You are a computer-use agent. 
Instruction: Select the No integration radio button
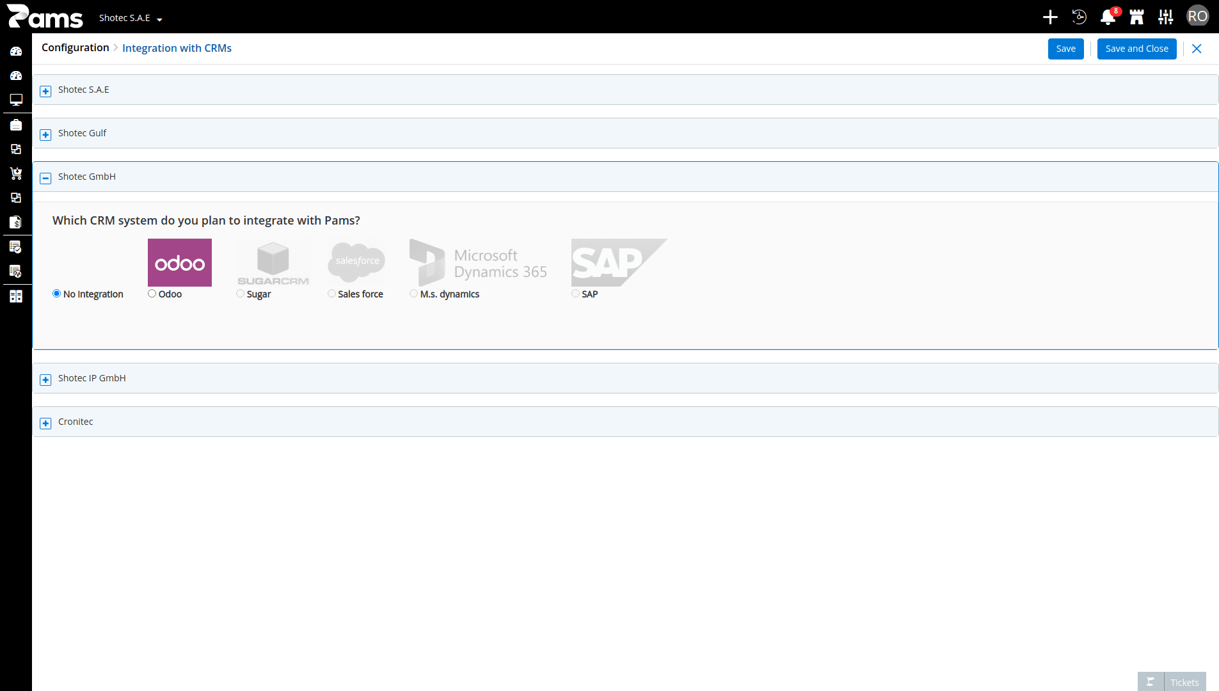(56, 294)
